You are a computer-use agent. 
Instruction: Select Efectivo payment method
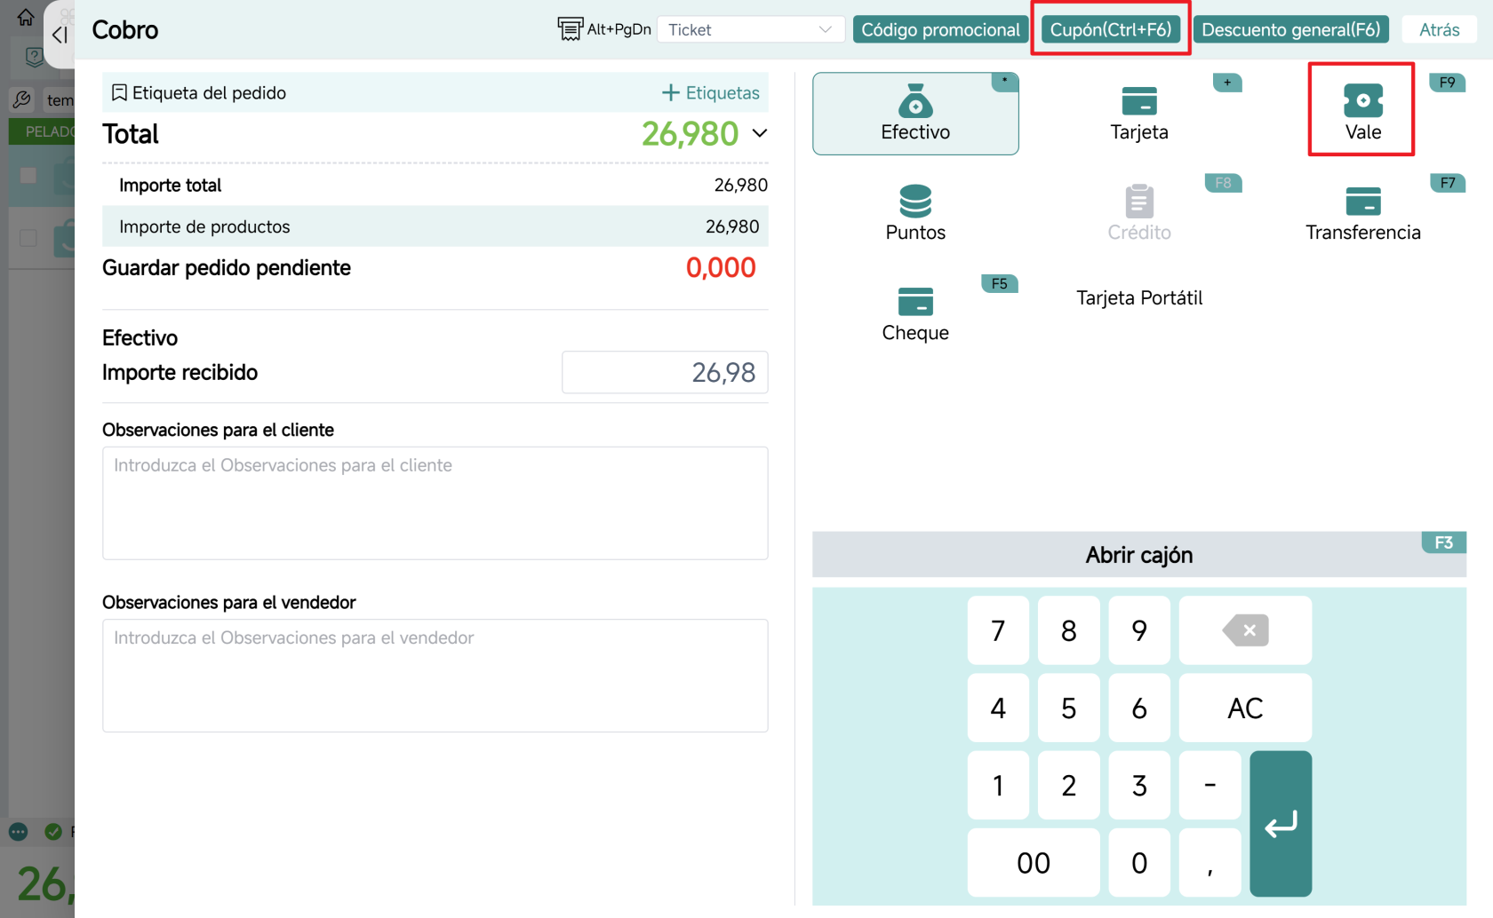click(x=915, y=114)
